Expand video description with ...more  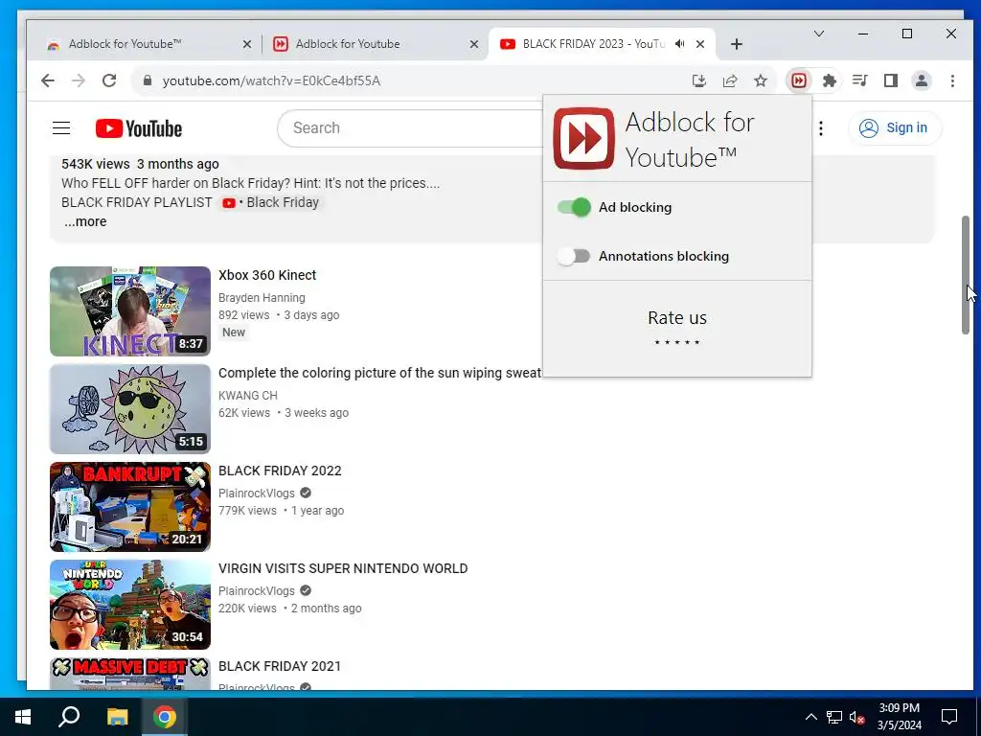coord(85,221)
